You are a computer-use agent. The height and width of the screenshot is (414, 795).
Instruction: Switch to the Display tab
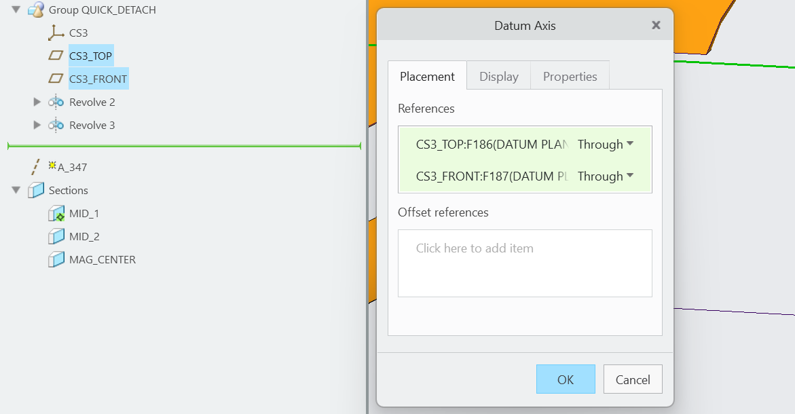point(498,76)
